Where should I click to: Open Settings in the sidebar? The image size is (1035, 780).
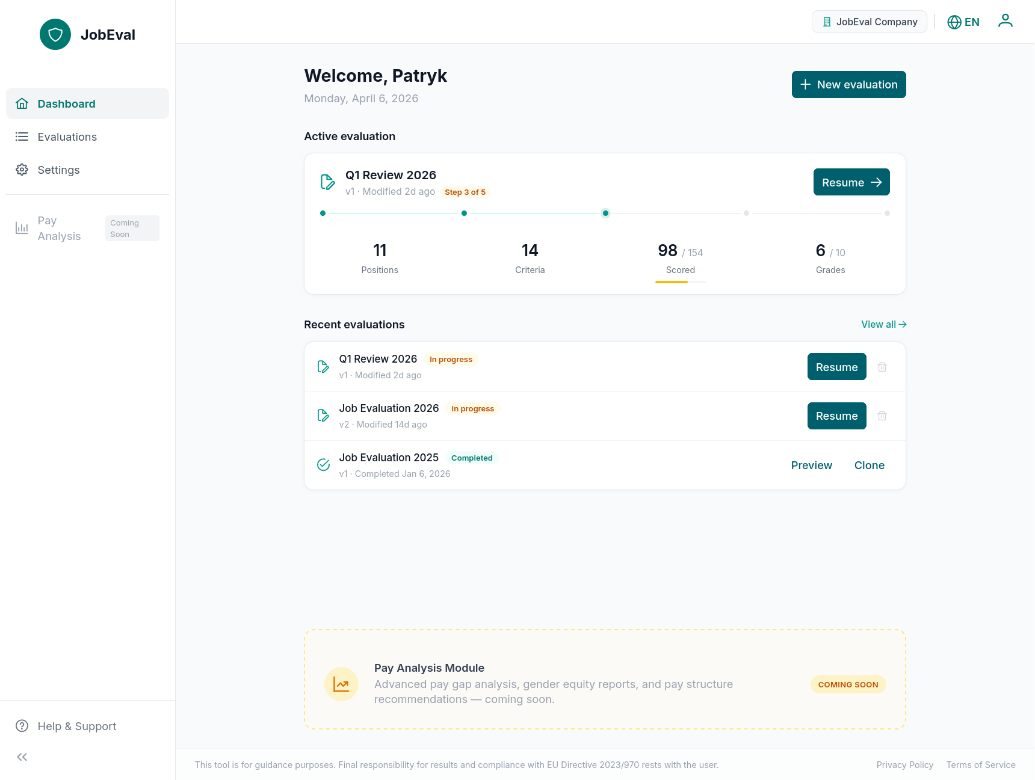pos(87,170)
